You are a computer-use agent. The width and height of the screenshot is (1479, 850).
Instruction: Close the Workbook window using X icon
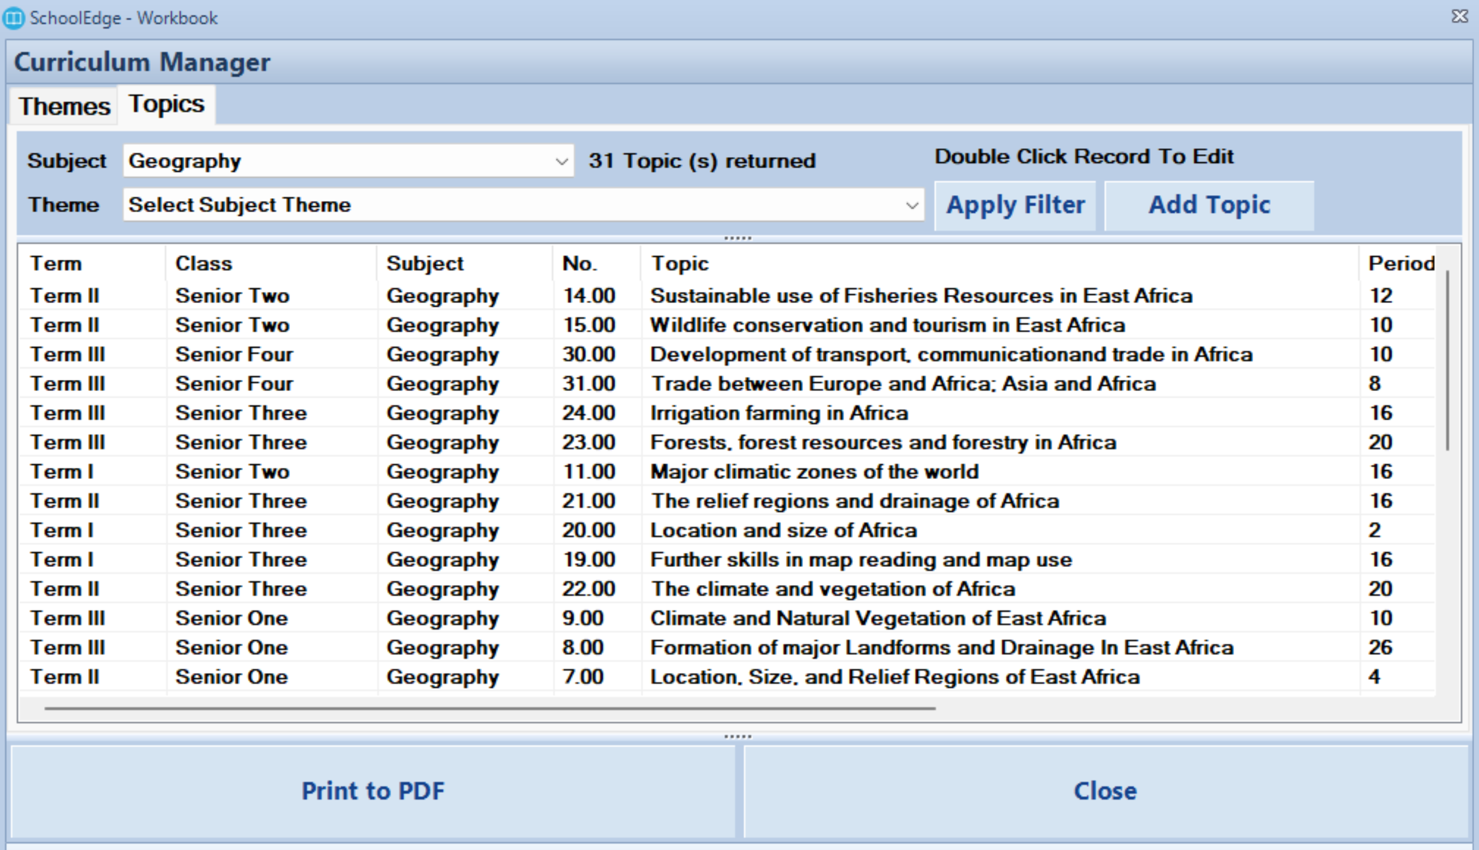(x=1460, y=16)
